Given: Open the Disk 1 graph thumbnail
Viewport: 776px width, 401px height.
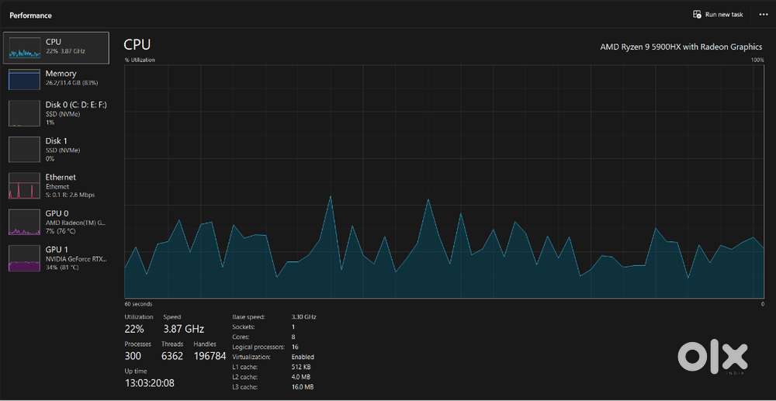Looking at the screenshot, I should click(24, 149).
